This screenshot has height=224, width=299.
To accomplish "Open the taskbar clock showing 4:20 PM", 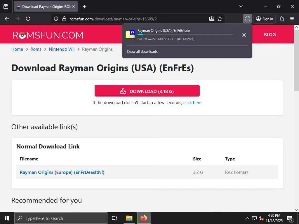I will pyautogui.click(x=274, y=218).
